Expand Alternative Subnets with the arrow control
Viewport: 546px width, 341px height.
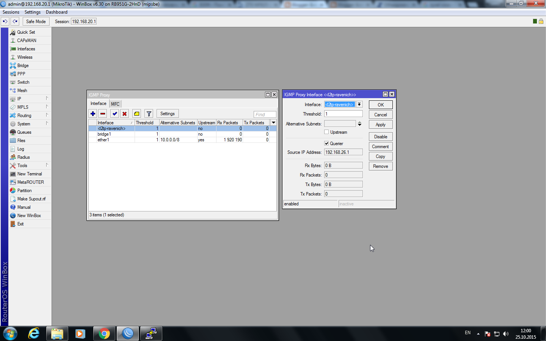click(359, 124)
